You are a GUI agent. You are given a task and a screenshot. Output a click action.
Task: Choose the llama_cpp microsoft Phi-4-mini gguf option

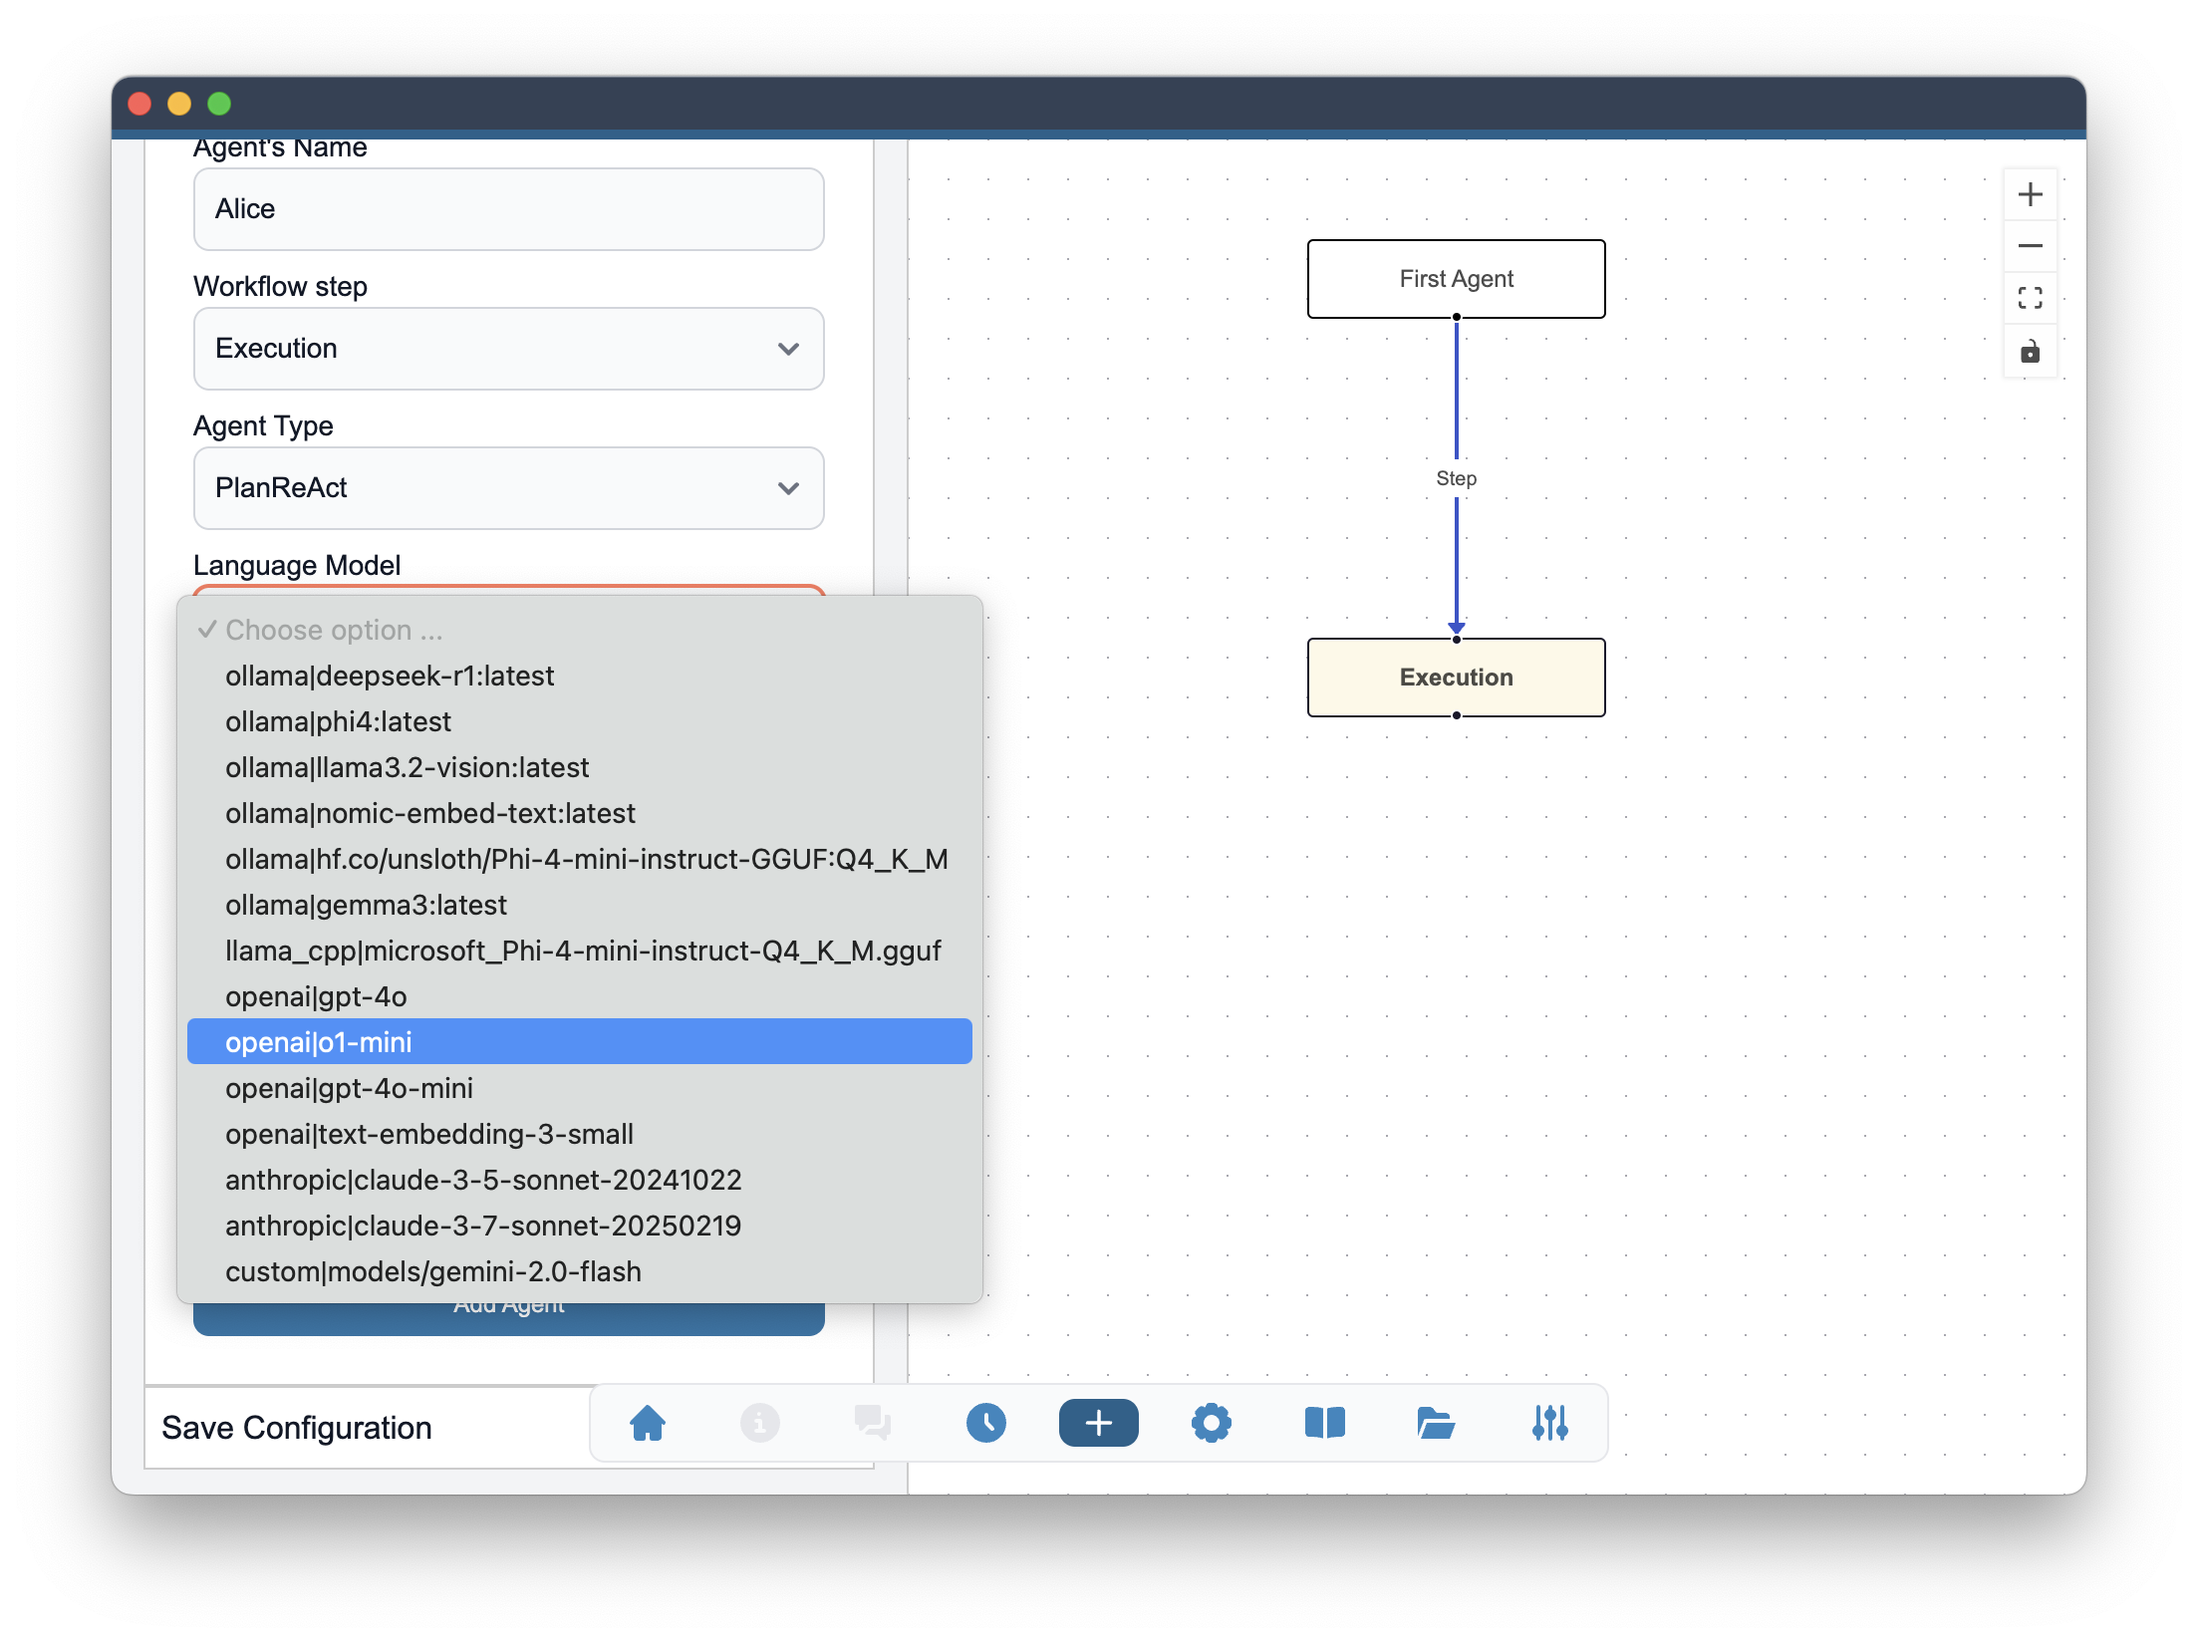click(x=580, y=952)
